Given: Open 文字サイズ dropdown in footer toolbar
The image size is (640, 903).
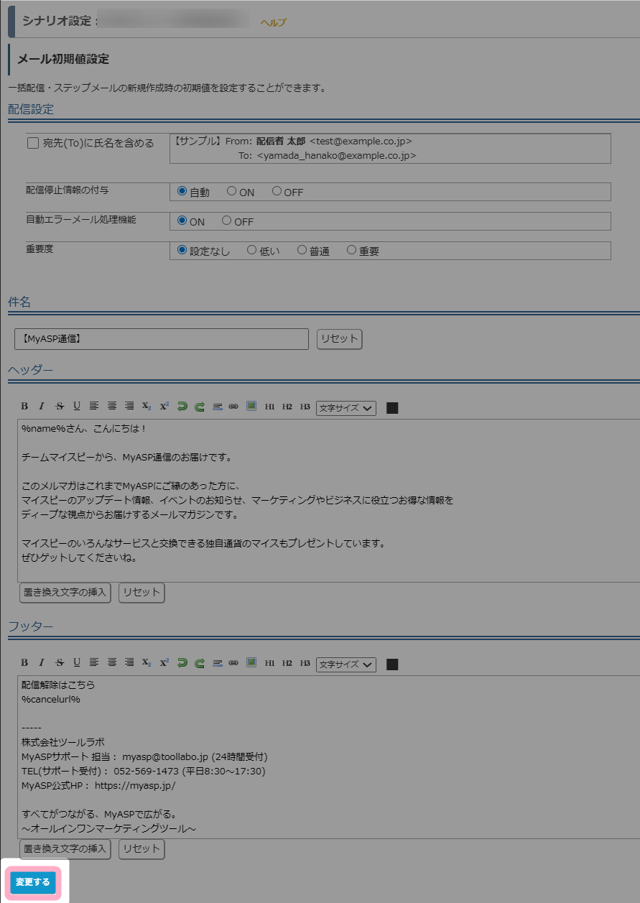Looking at the screenshot, I should (x=346, y=664).
